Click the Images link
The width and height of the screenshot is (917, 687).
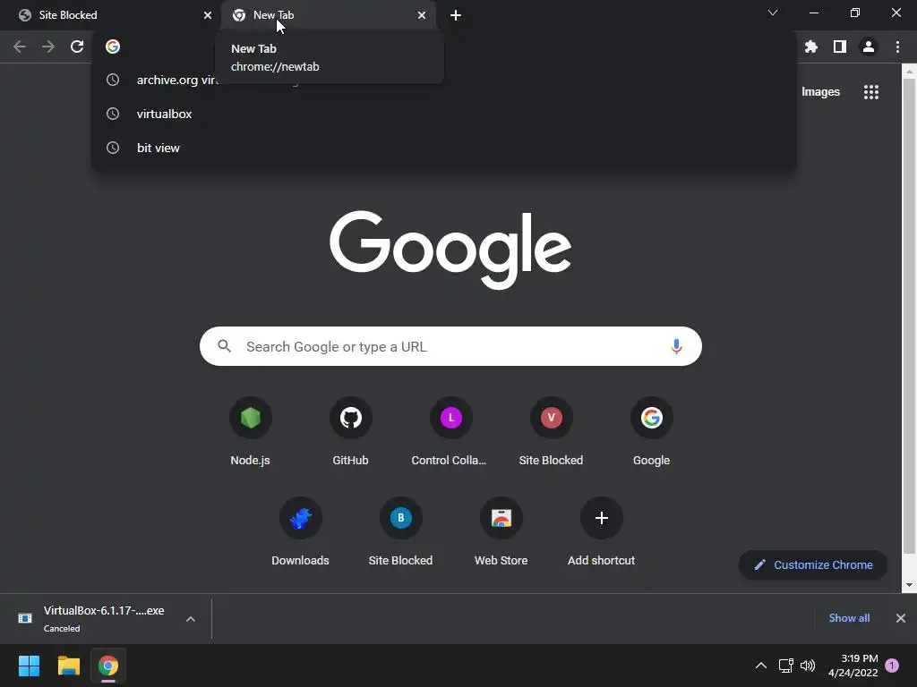coord(820,92)
